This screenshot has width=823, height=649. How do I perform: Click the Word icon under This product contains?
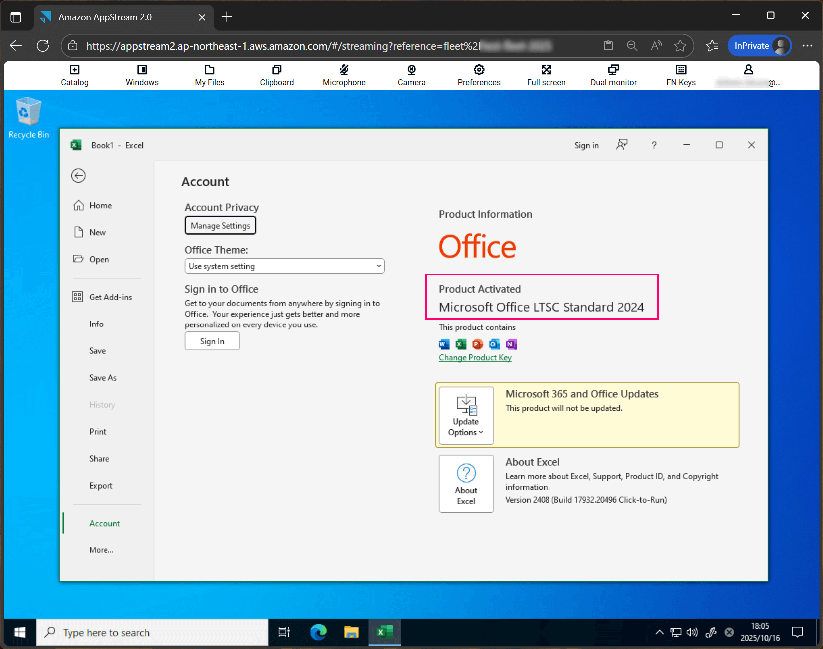click(443, 344)
